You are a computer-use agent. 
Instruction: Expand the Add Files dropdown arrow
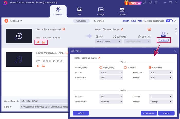tap(21, 21)
